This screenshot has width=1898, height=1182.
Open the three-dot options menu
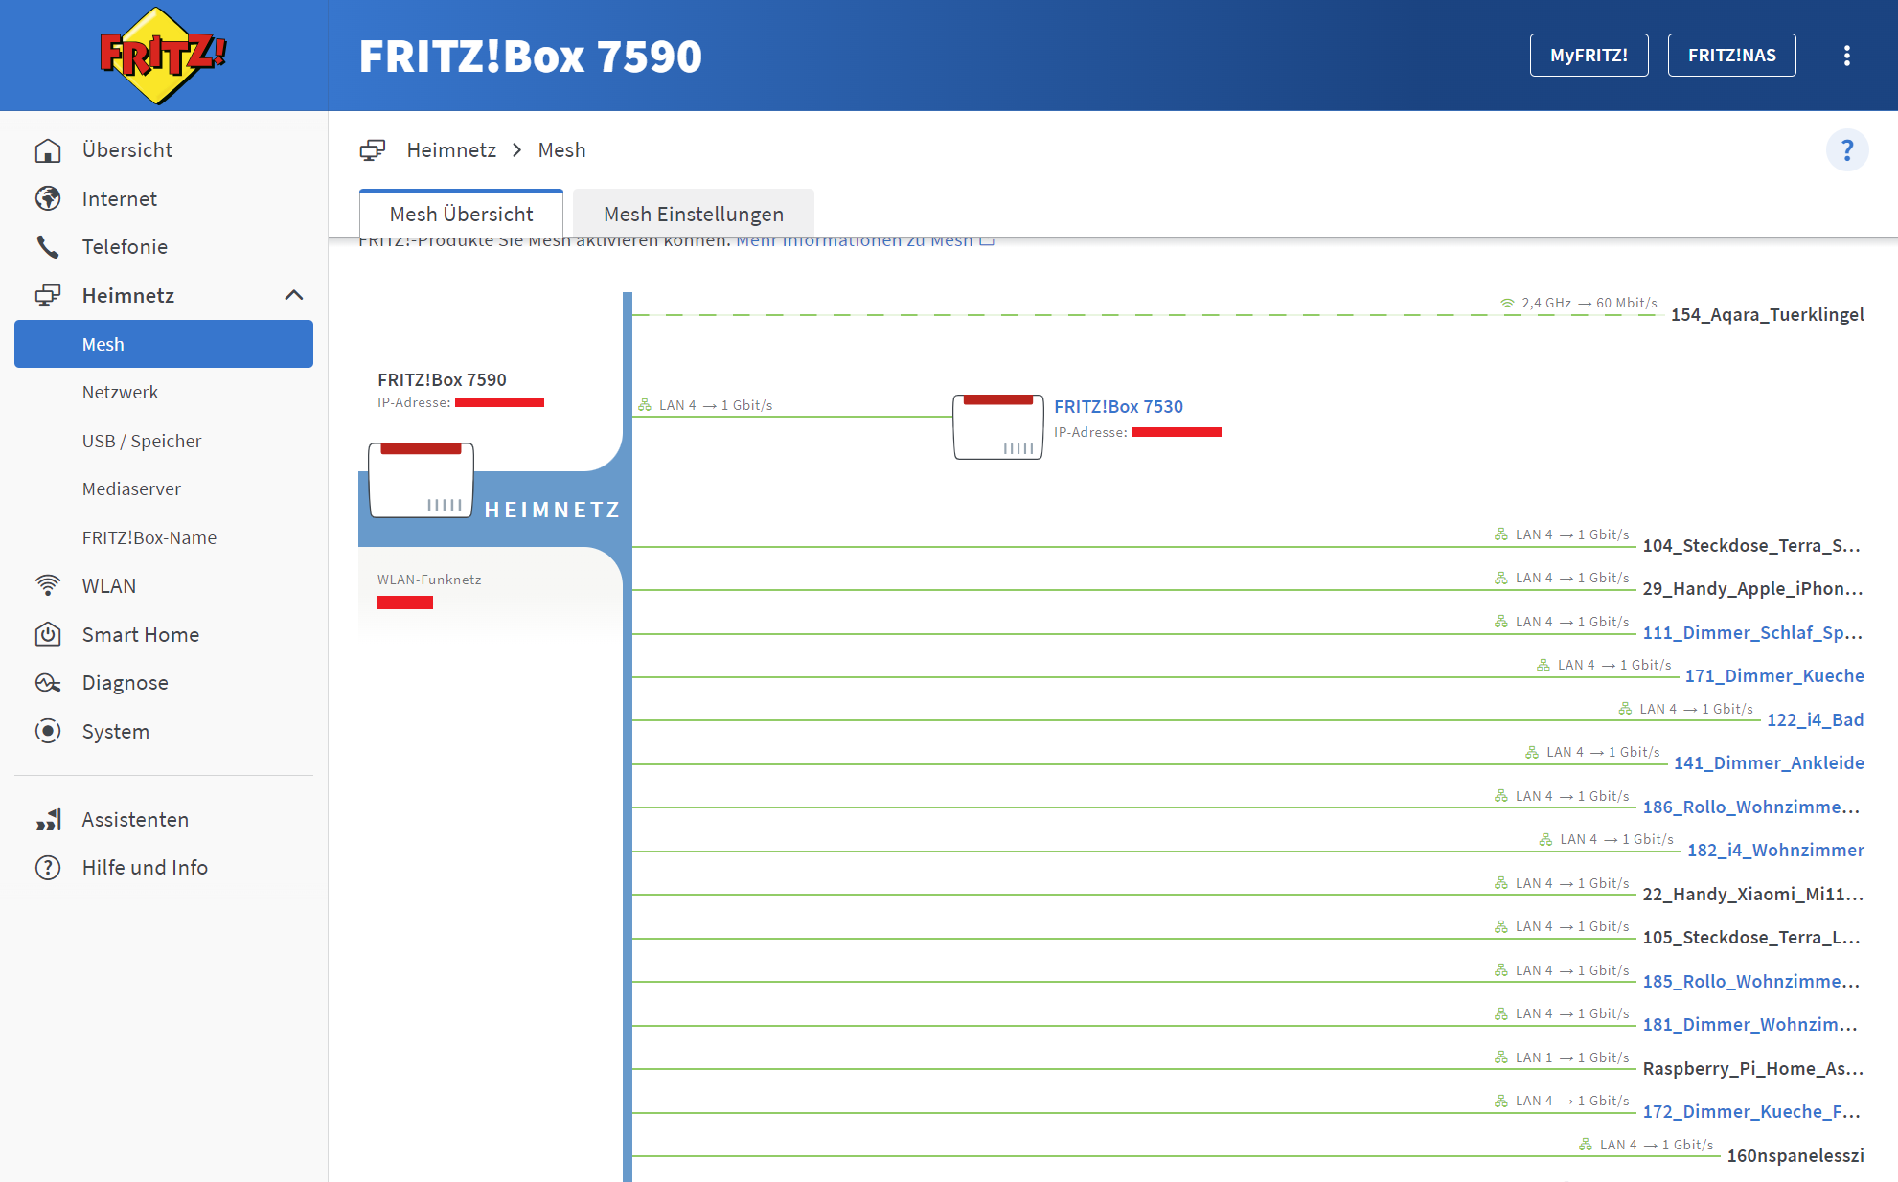click(x=1846, y=56)
